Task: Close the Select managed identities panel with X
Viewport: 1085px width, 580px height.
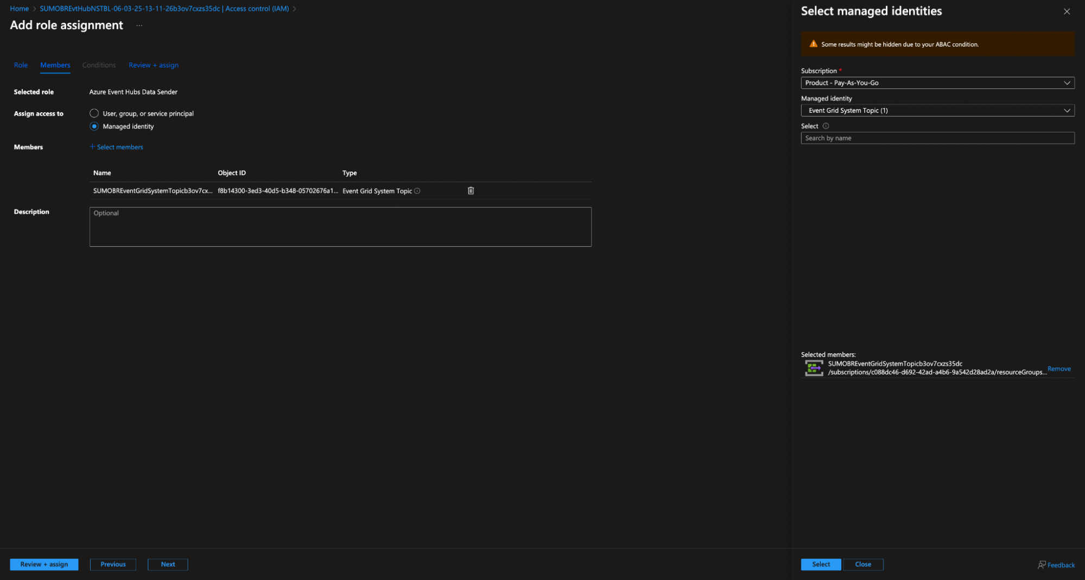Action: point(1067,11)
